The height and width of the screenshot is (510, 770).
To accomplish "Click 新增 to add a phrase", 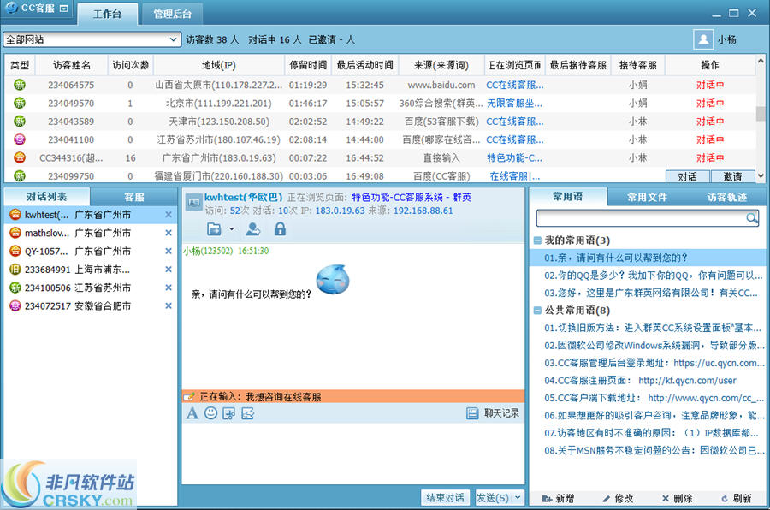I will click(x=558, y=498).
